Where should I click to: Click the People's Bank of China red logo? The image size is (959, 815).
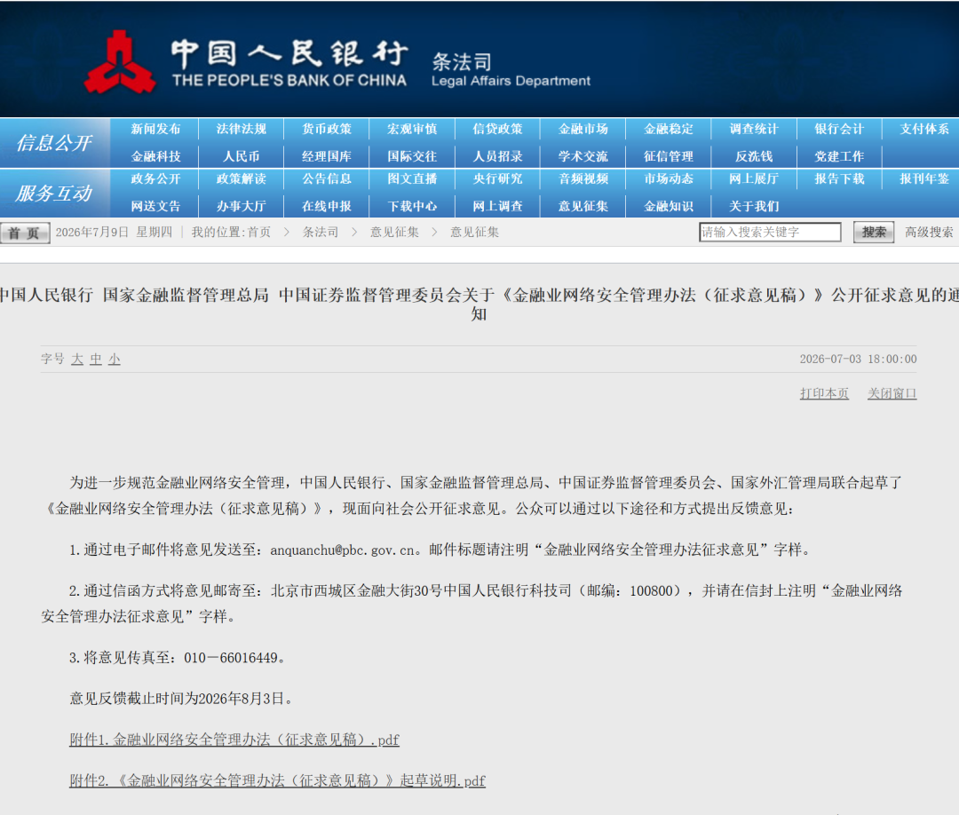point(119,62)
